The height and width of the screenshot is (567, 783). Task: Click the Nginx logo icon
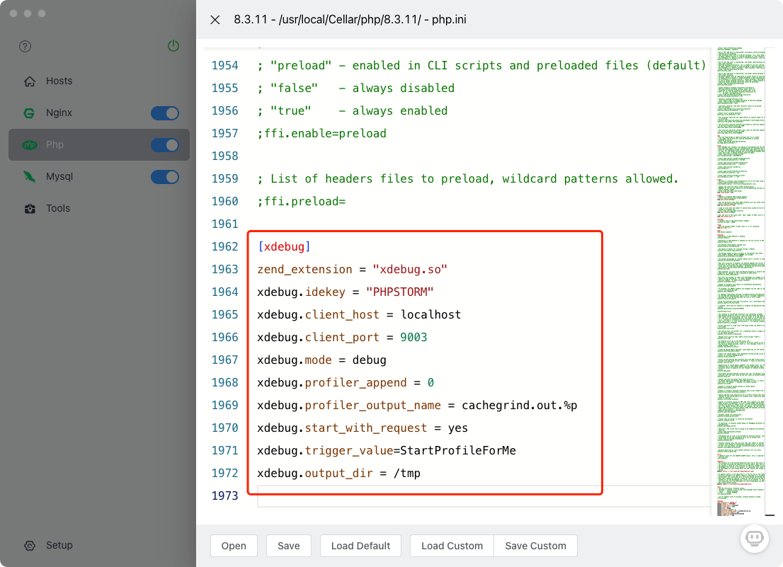pos(30,113)
